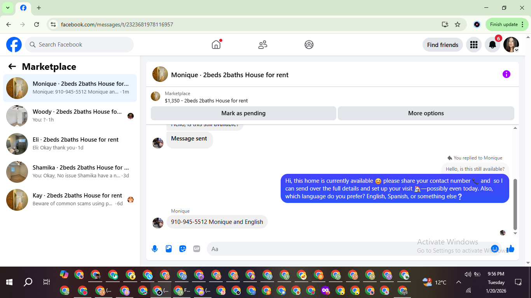This screenshot has width=531, height=298.
Task: Open Windows taskbar search
Action: pyautogui.click(x=28, y=282)
